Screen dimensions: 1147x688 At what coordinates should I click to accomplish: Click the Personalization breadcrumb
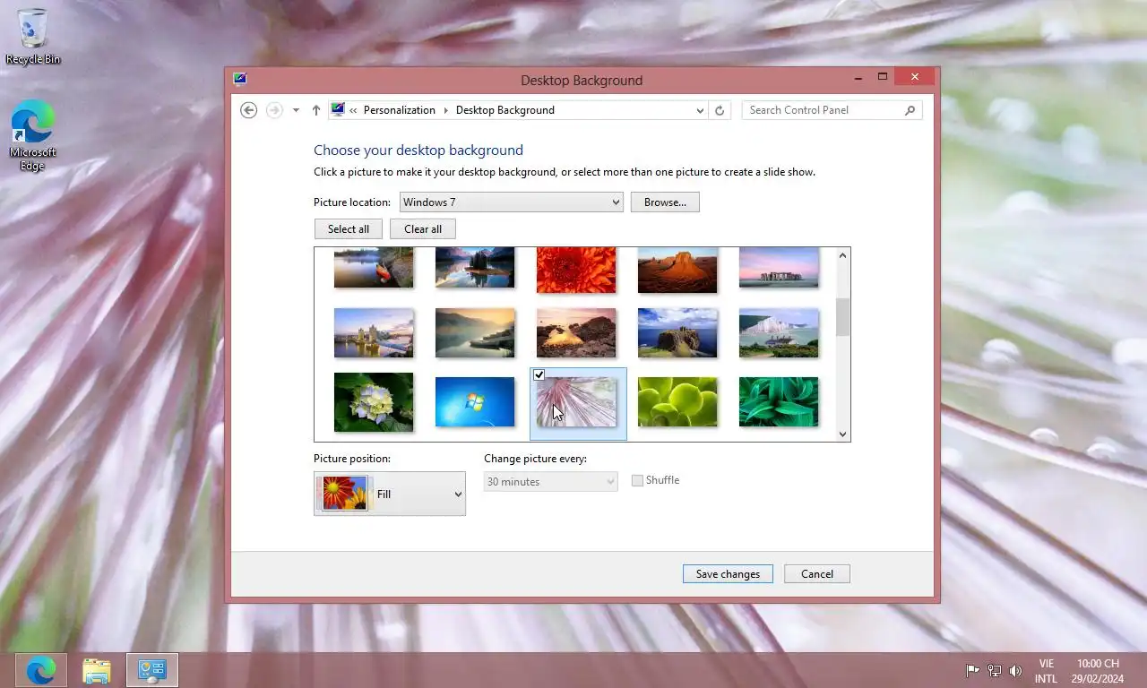tap(399, 110)
